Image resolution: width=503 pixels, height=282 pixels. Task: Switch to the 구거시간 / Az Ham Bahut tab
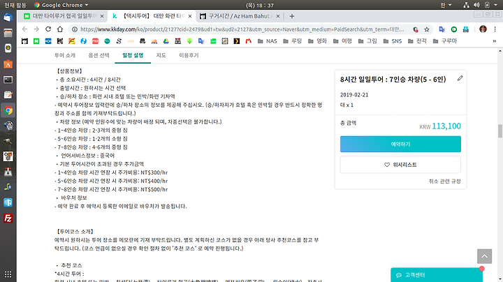[x=240, y=16]
